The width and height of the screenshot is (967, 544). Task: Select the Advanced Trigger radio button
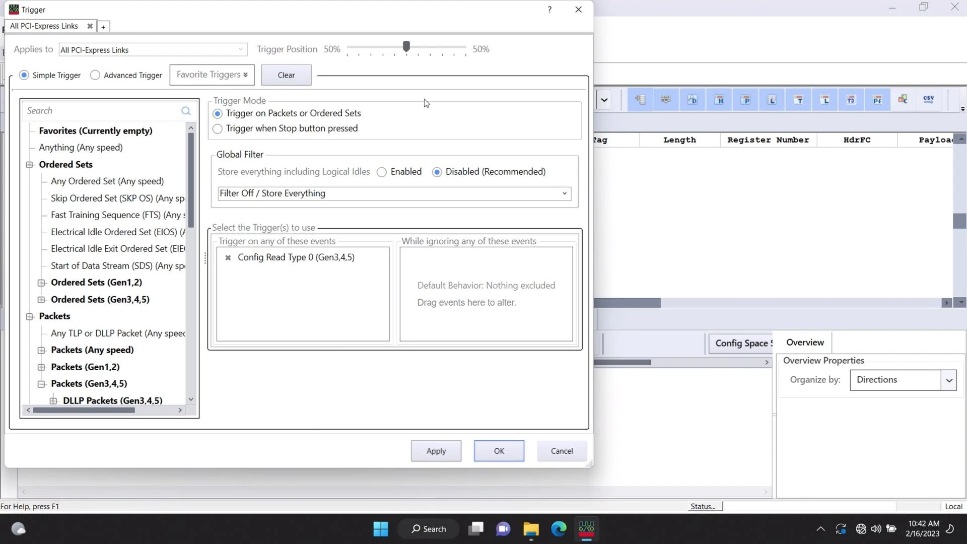pyautogui.click(x=95, y=75)
